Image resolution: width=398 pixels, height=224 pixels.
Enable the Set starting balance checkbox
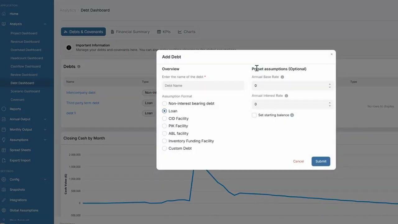pyautogui.click(x=254, y=115)
